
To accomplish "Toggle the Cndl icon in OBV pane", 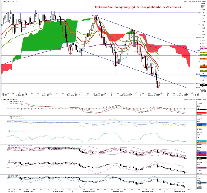I will point(9,162).
